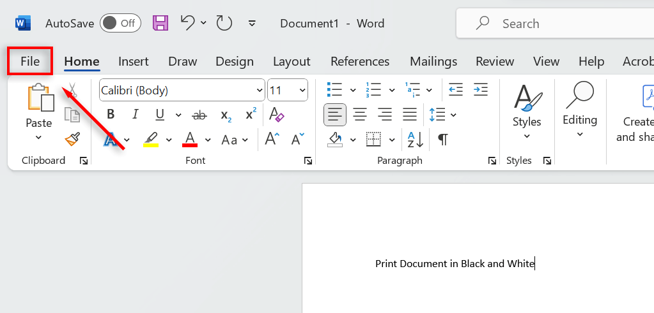
Task: Open the Editing button menu
Action: pos(579,108)
